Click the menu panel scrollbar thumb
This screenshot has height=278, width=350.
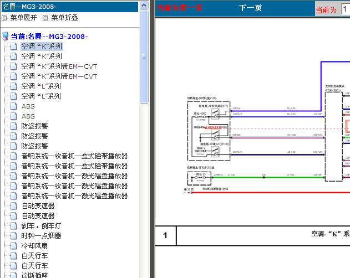click(x=144, y=56)
